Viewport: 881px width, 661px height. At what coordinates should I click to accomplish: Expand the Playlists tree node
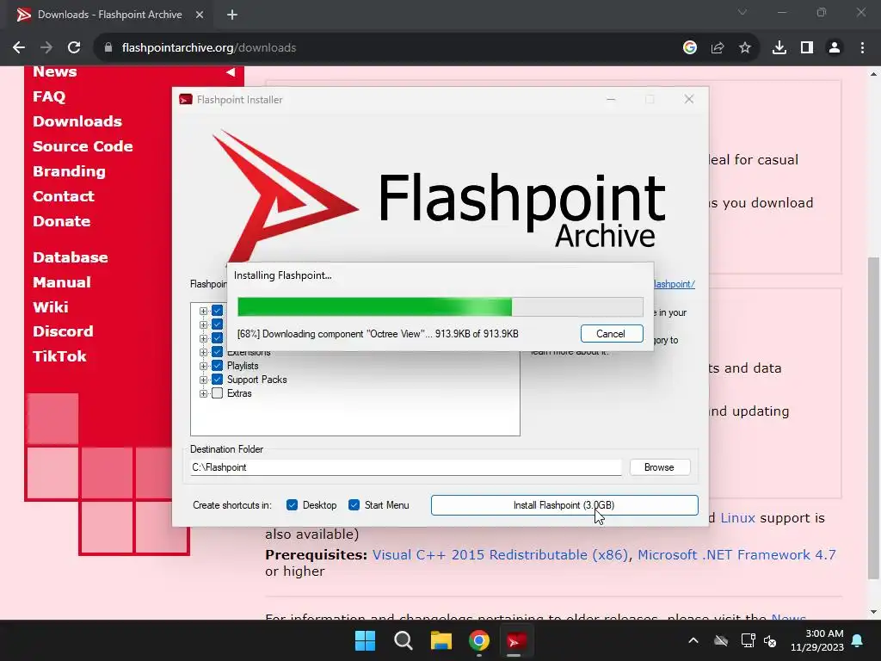[x=203, y=366]
